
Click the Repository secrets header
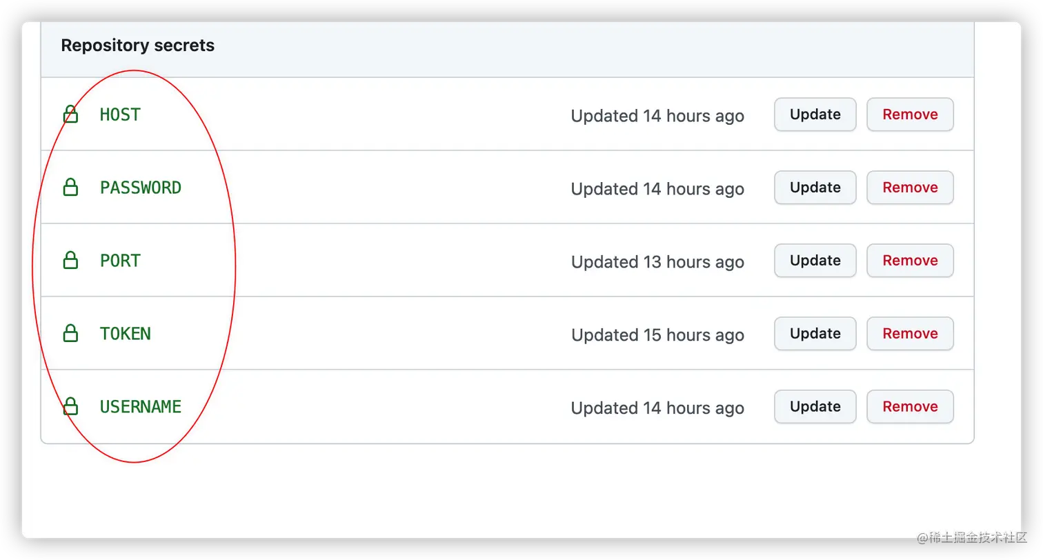(138, 46)
